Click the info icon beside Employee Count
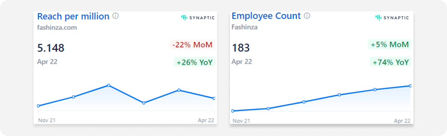Screen dimensions: 447x136 (307, 16)
